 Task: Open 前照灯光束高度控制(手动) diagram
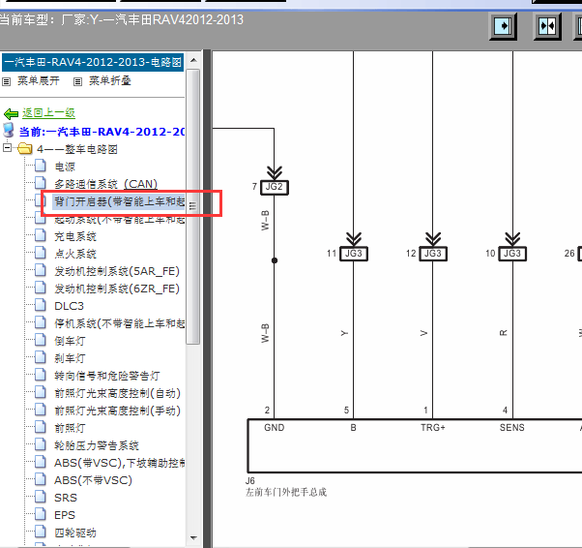117,411
